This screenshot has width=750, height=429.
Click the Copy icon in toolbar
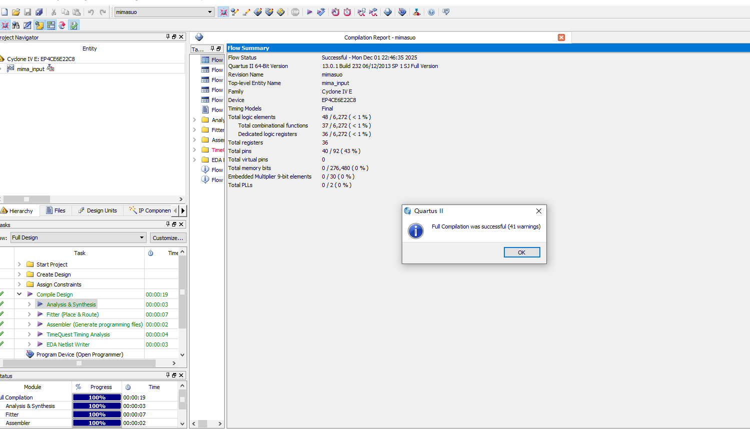coord(65,12)
